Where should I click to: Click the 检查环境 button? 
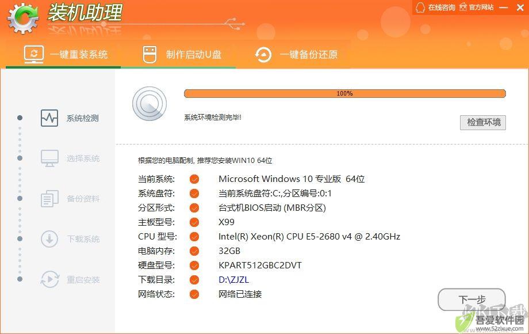(483, 122)
